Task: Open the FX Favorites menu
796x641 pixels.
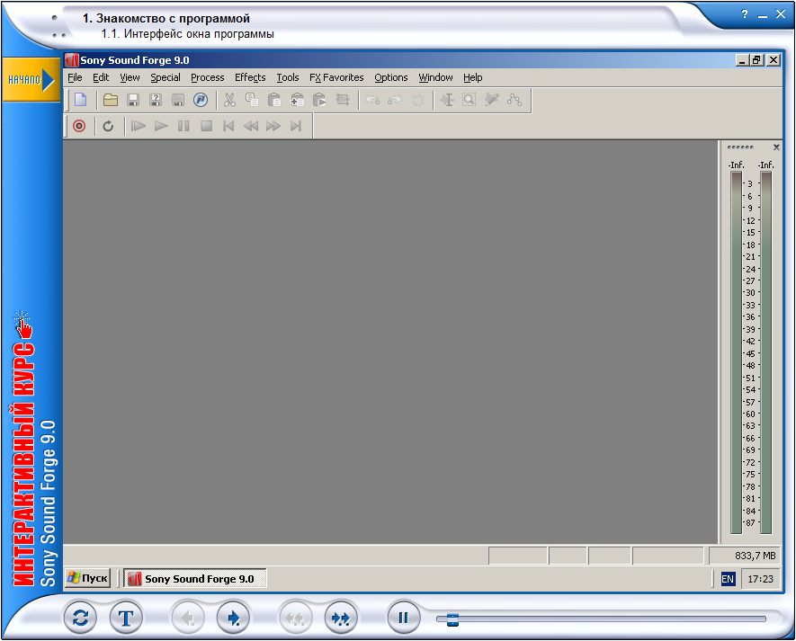Action: click(336, 77)
